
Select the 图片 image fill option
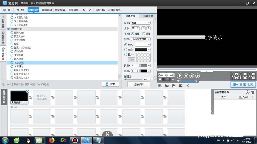click(126, 54)
